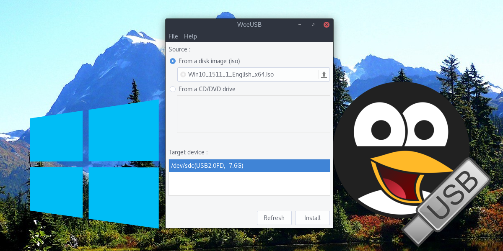This screenshot has height=251, width=503.
Task: Click the red close icon
Action: tap(326, 25)
